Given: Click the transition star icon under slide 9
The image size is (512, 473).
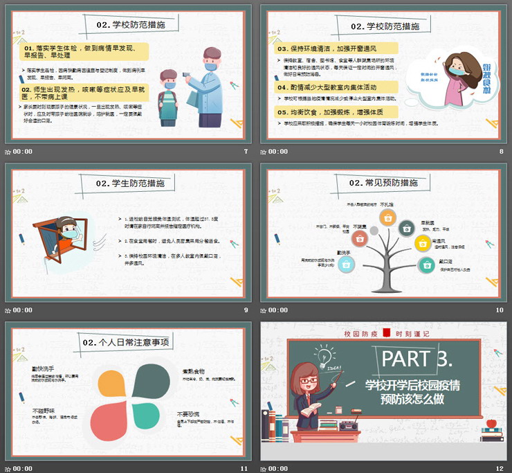Looking at the screenshot, I should coord(8,310).
